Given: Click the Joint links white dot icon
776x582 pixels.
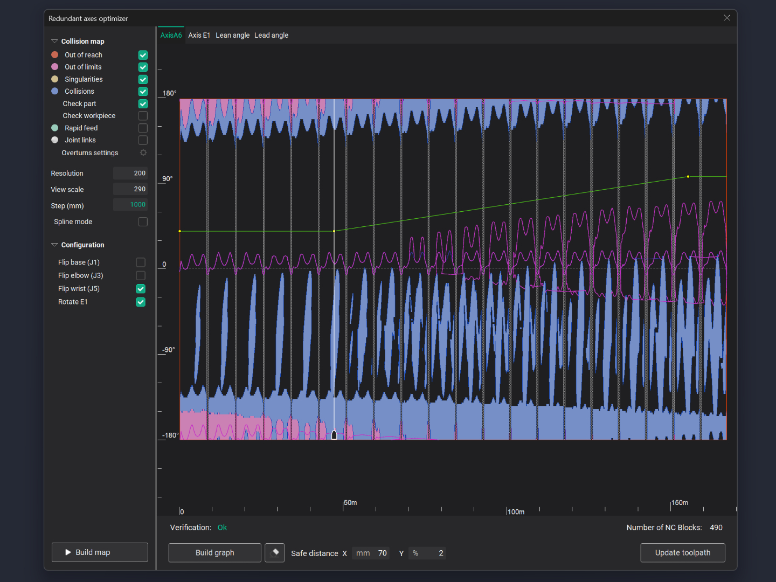Looking at the screenshot, I should pos(55,140).
